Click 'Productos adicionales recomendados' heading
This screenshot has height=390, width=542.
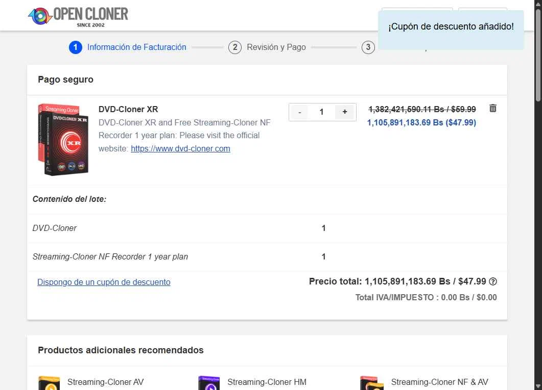(121, 350)
